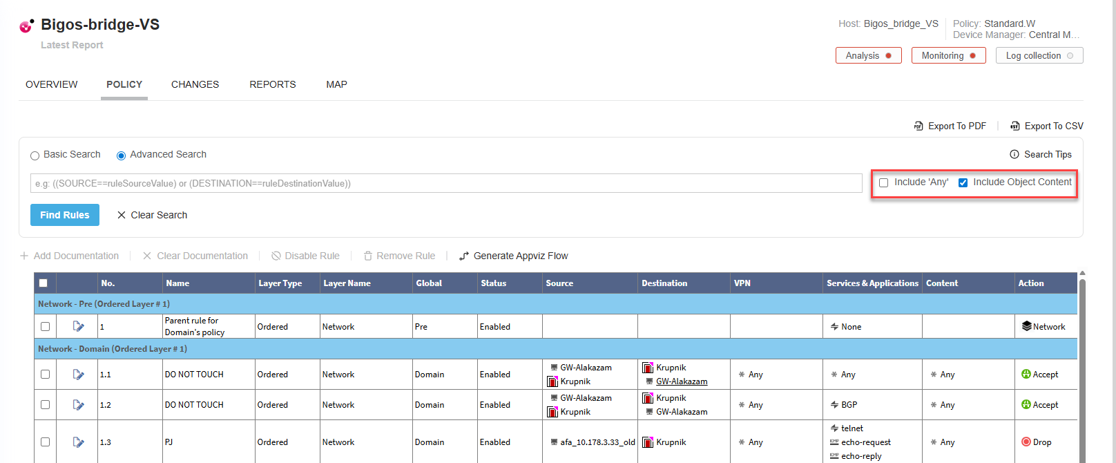Click the Accept action icon in rule 1.1
Viewport: 1116px width, 463px height.
[1026, 375]
